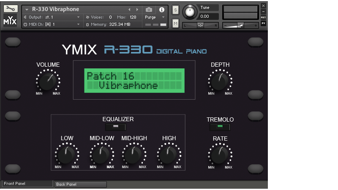Open instrument edit mode with wrench icon
Screen dimensions: 338x190
10,9
